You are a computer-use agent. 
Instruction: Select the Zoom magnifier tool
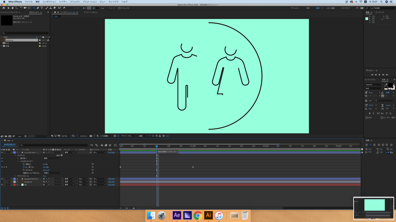(x=16, y=8)
